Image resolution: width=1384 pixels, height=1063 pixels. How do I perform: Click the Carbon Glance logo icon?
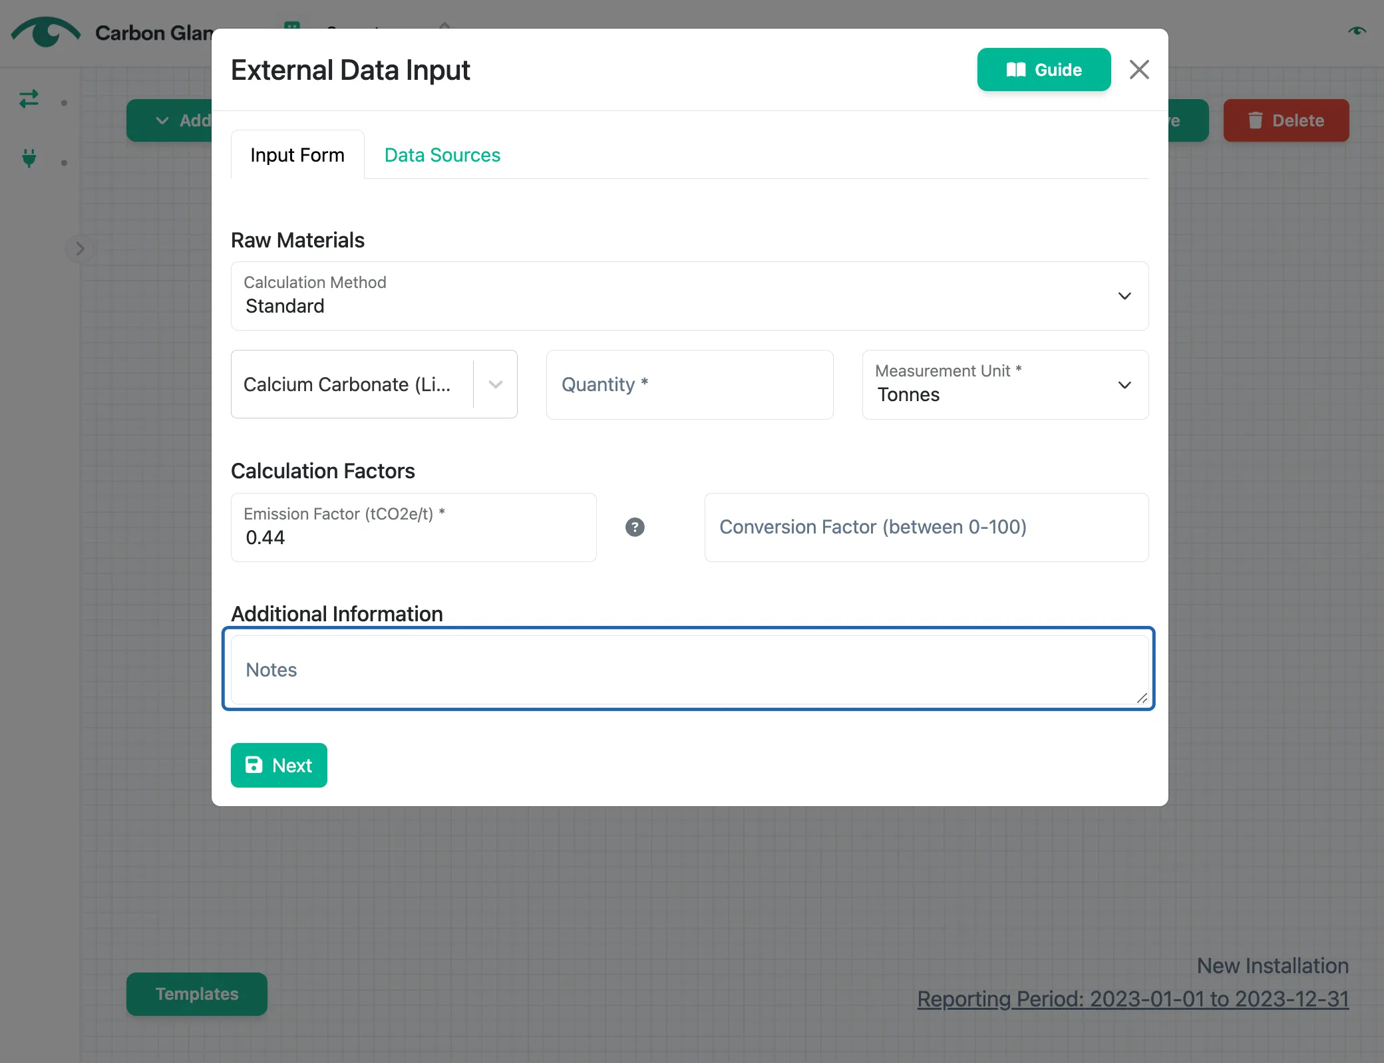(x=46, y=32)
